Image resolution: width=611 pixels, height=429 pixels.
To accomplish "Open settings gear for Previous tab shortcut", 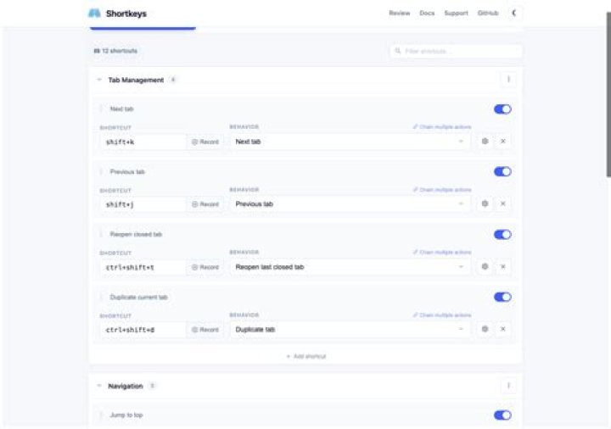I will 485,203.
